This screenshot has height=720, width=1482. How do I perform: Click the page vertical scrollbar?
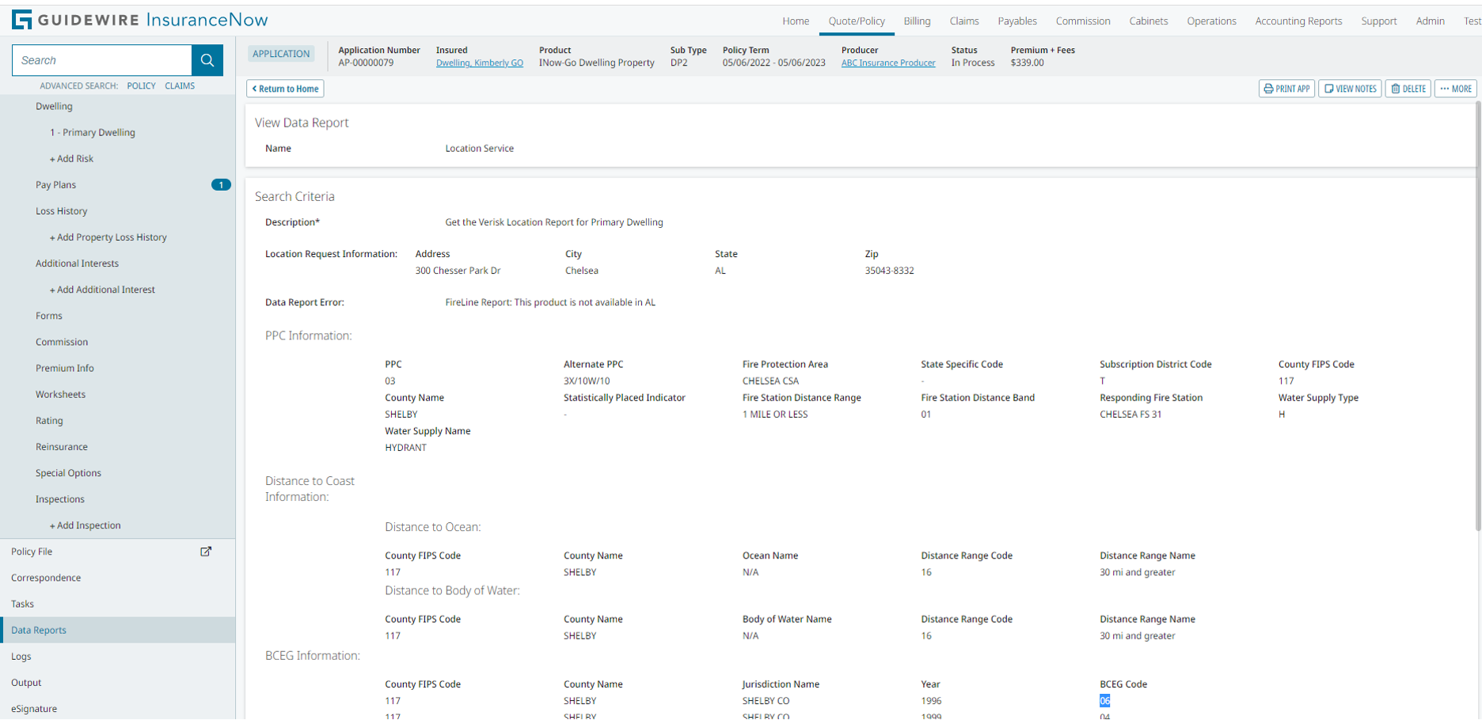[1477, 316]
